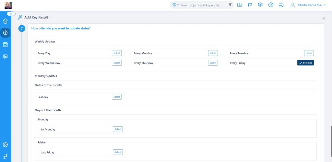Open the objectives target icon in sidebar
The height and width of the screenshot is (162, 332).
point(5,33)
